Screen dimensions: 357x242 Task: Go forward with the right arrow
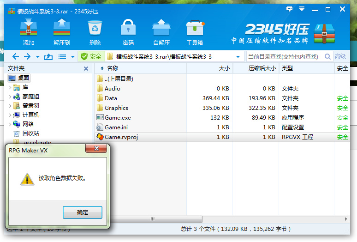pos(27,56)
